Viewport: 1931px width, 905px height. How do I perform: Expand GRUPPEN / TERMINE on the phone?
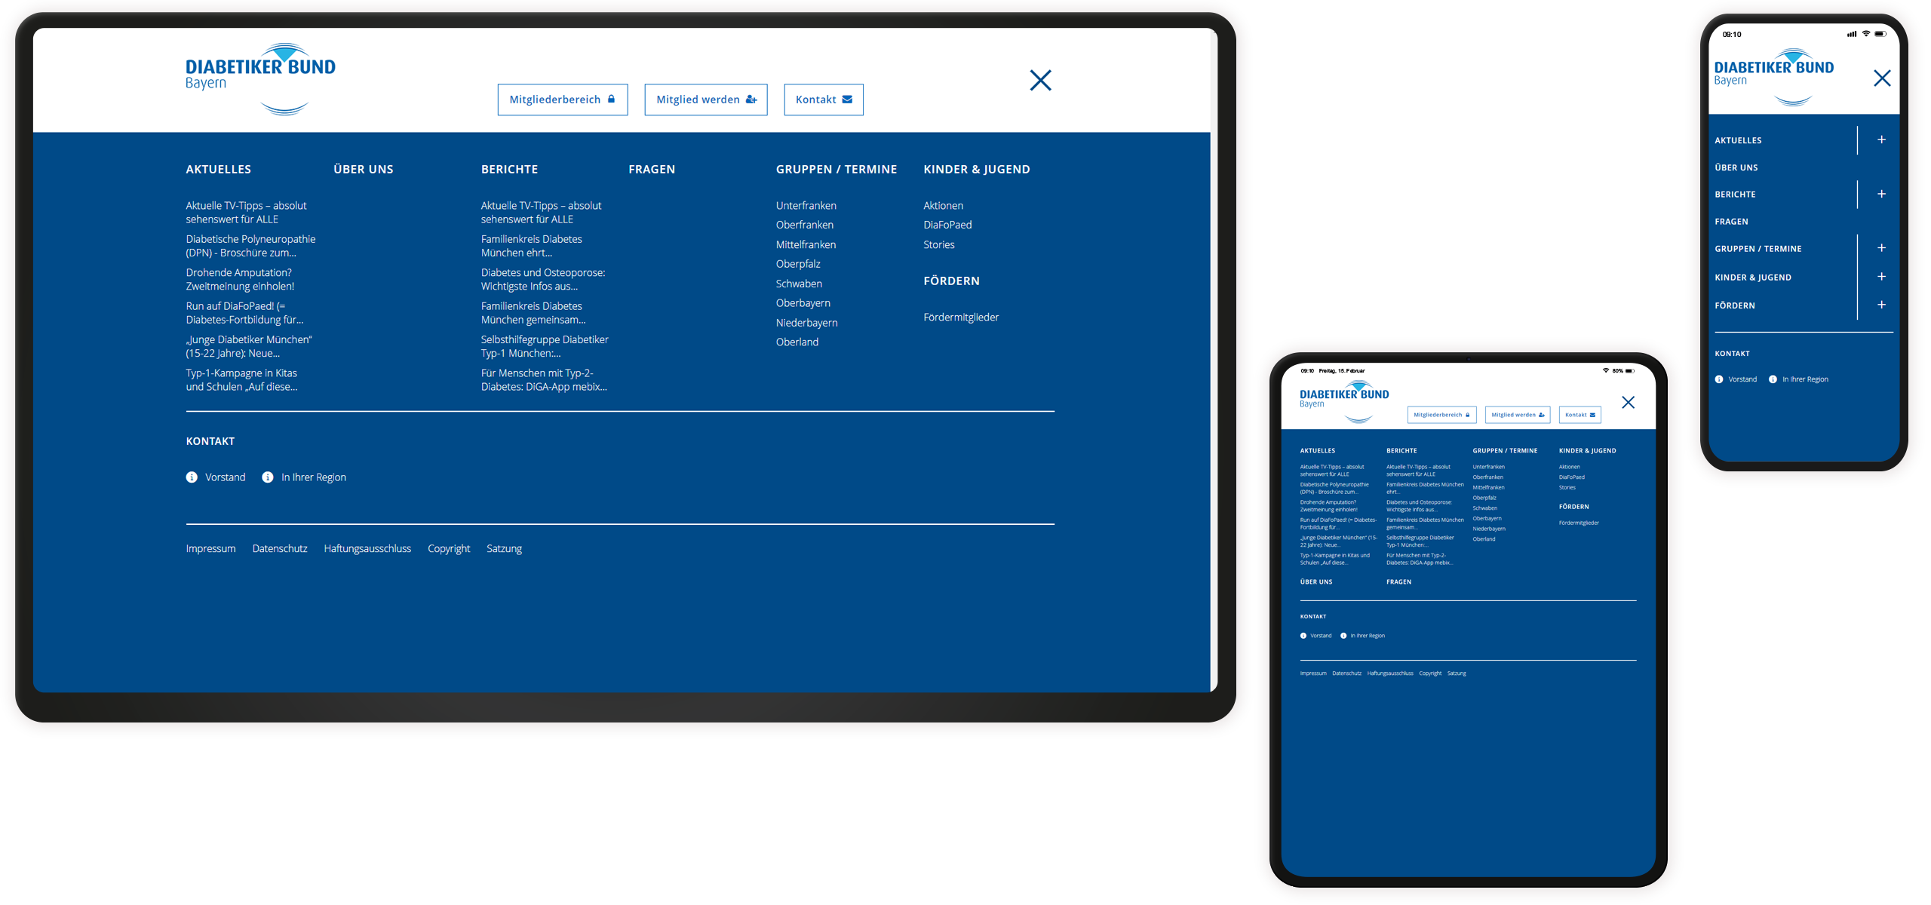pyautogui.click(x=1880, y=247)
